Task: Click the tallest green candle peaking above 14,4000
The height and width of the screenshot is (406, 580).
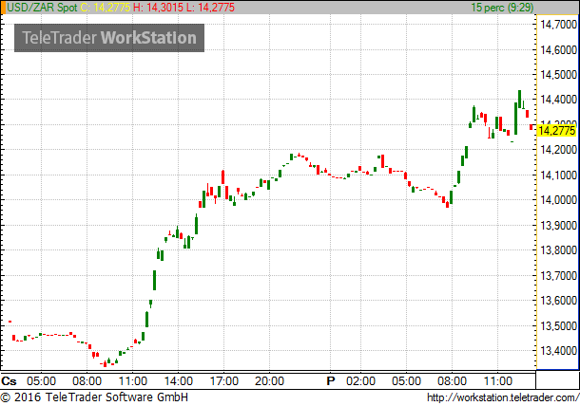Action: [x=520, y=99]
